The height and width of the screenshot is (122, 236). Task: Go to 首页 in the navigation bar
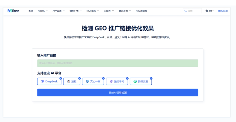31,11
